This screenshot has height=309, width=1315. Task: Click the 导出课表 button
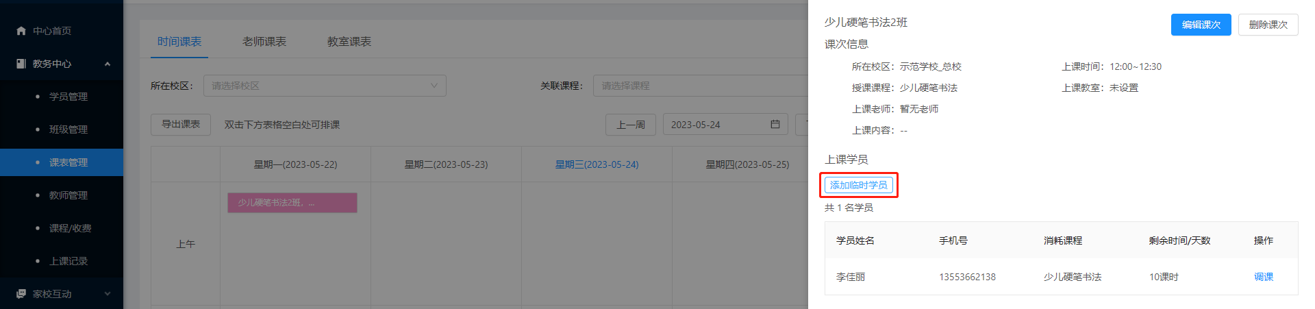(181, 125)
